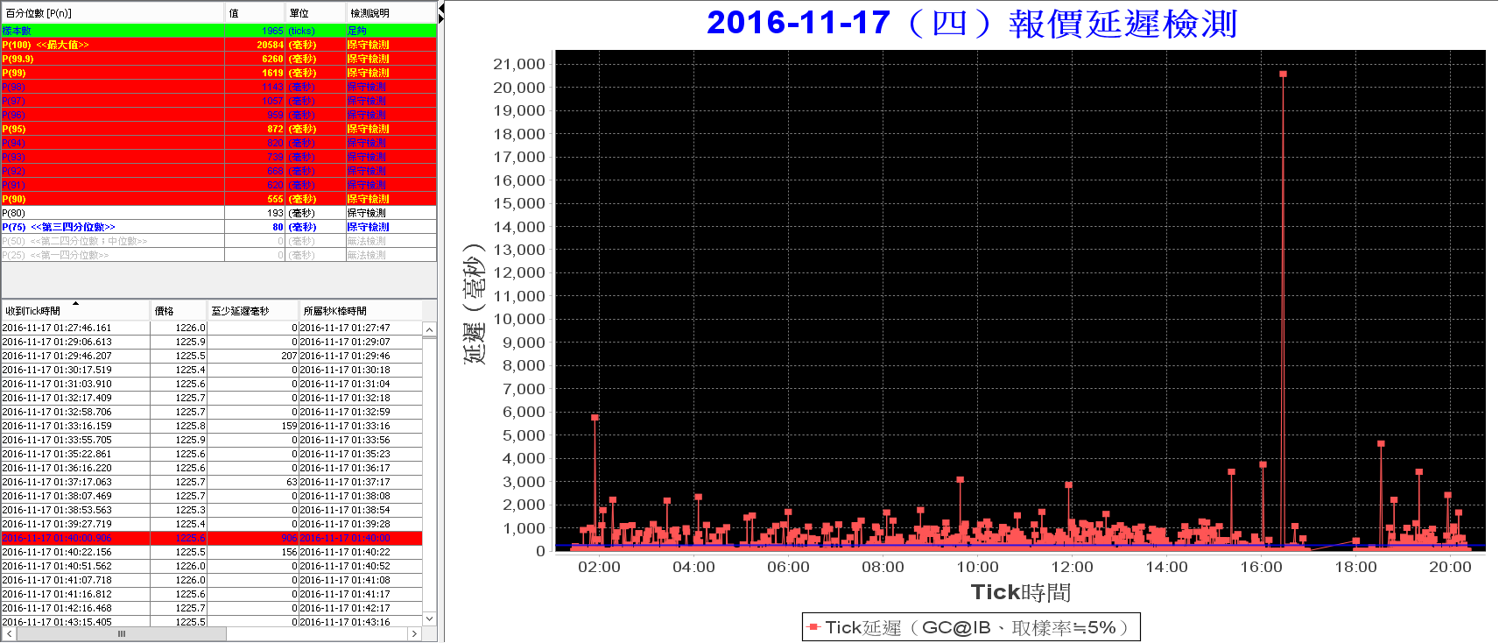
Task: Click the tick table's vertical scrollbar down arrow
Action: (429, 618)
